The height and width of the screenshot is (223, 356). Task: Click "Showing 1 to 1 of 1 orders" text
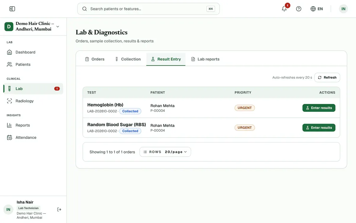(112, 152)
